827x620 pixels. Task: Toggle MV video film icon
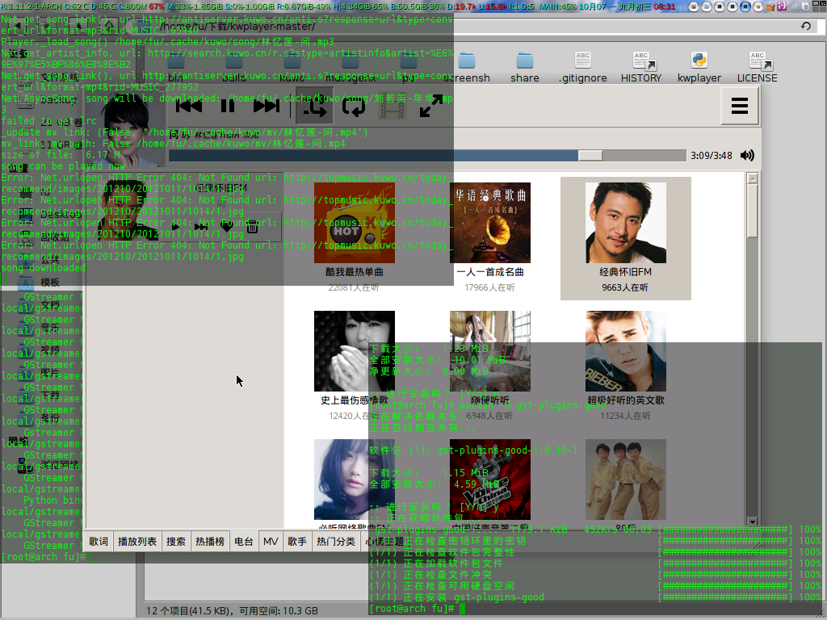[x=393, y=107]
